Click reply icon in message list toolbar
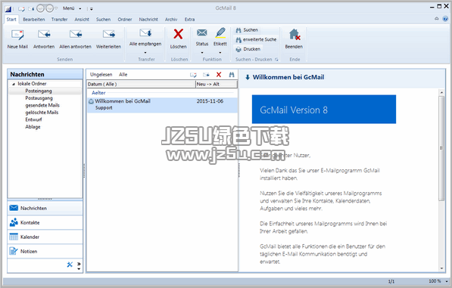This screenshot has width=452, height=288. tap(206, 75)
